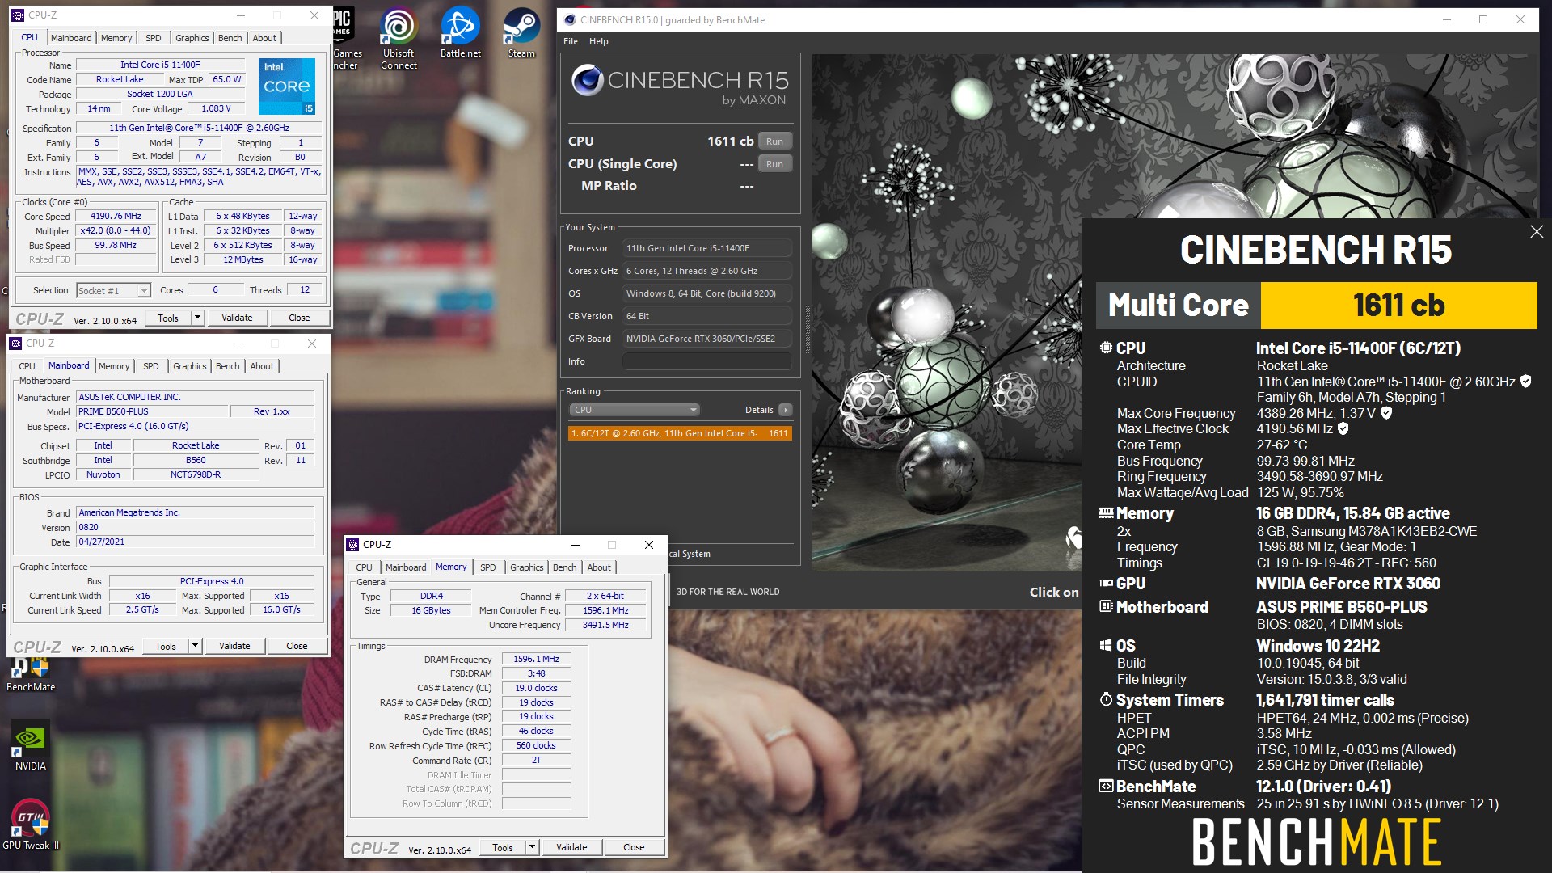Launch the BenchMate desktop shortcut
1552x873 pixels.
click(x=31, y=674)
